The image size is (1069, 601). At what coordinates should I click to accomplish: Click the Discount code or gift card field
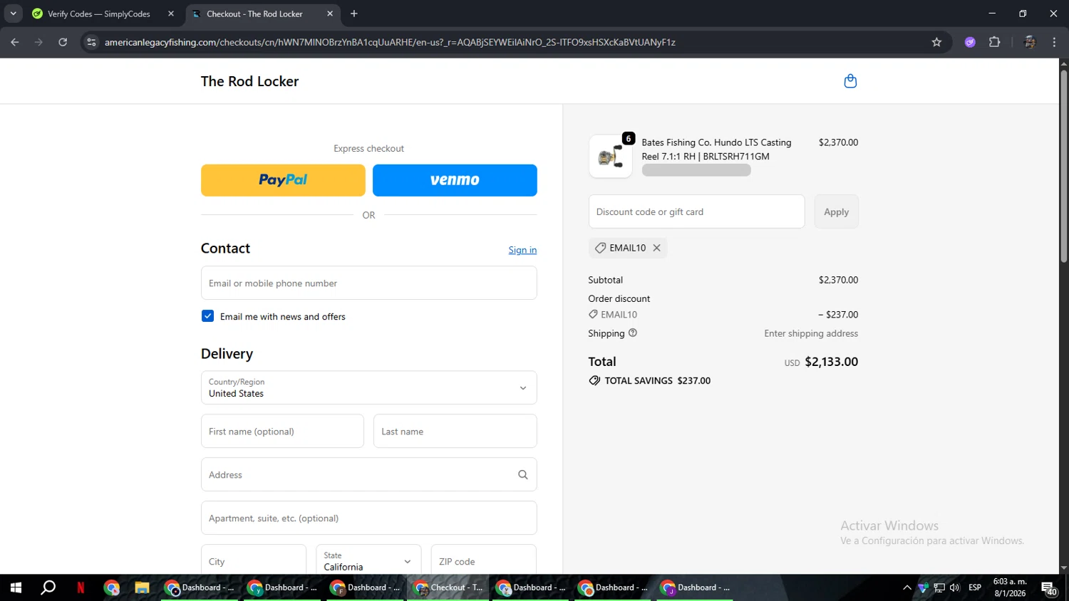(696, 211)
